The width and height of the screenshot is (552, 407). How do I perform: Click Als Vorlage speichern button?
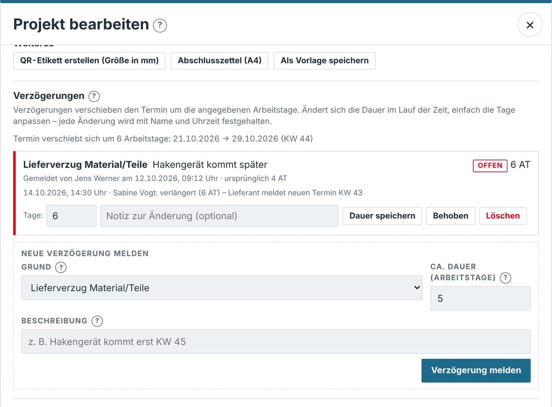click(x=324, y=61)
